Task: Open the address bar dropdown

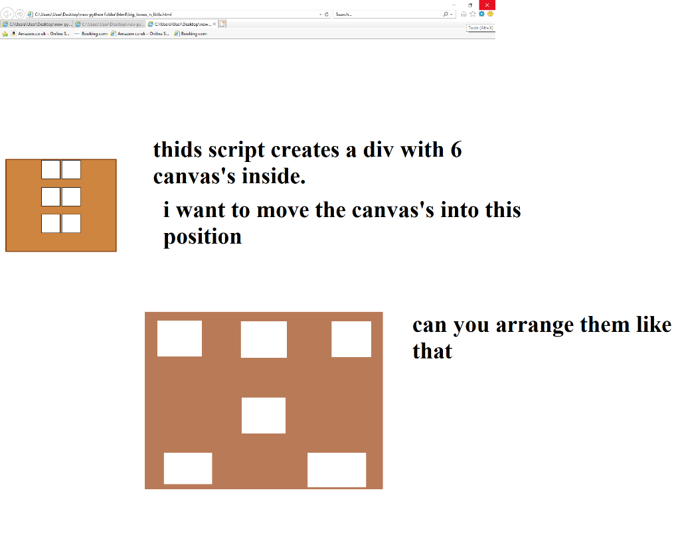Action: point(319,13)
